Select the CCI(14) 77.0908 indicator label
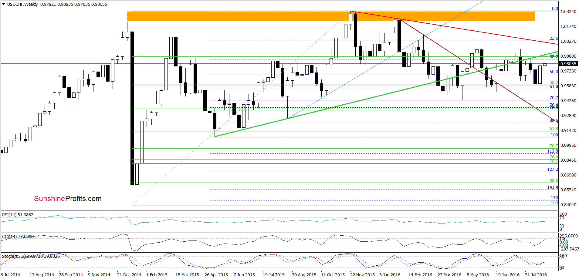This screenshot has width=579, height=279. pos(18,237)
